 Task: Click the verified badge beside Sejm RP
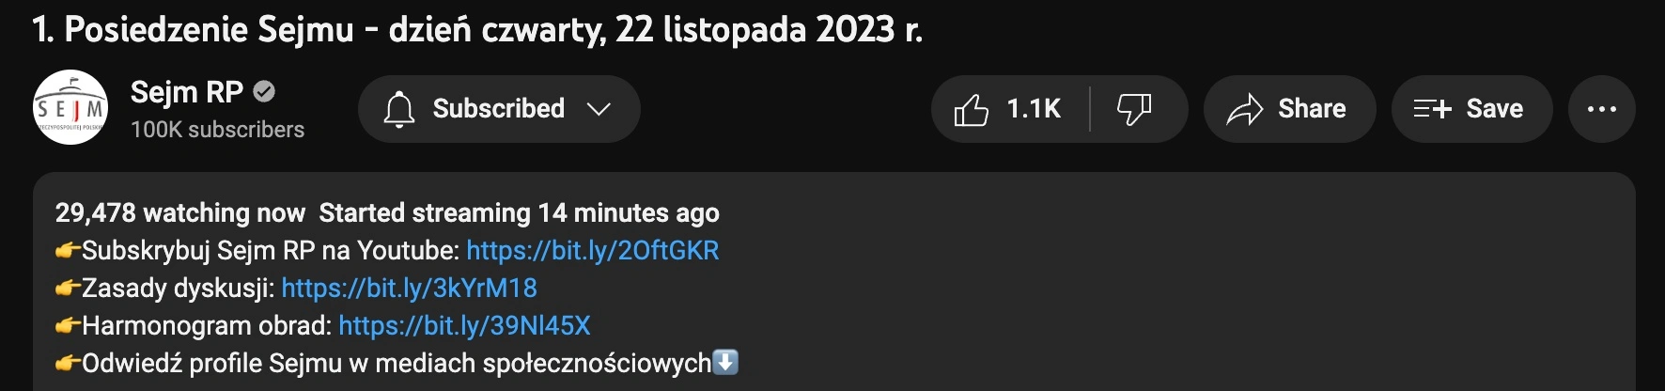[x=265, y=92]
